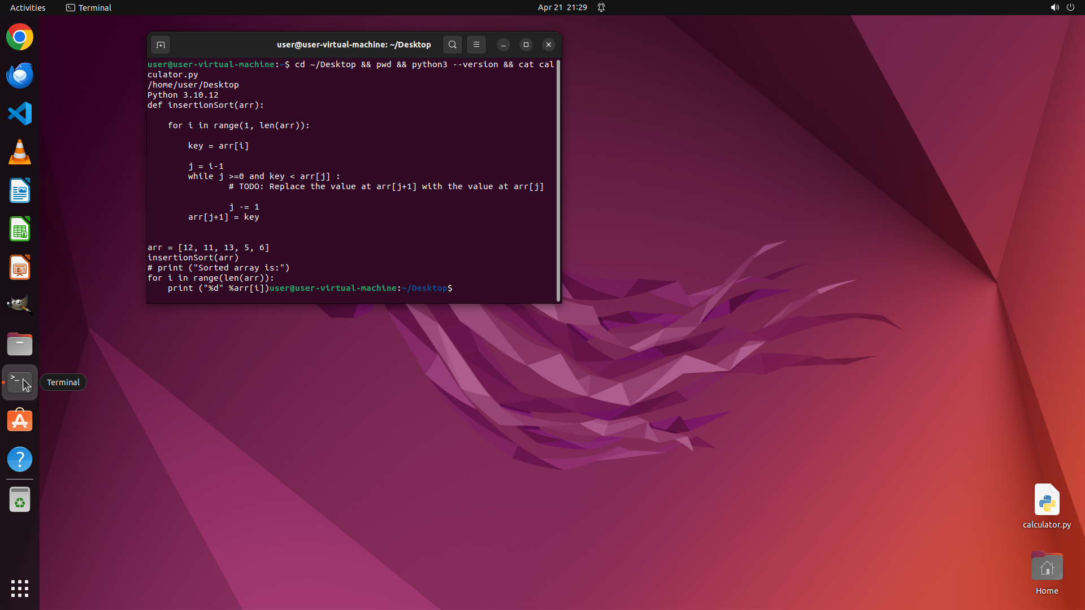The width and height of the screenshot is (1085, 610).
Task: Open the terminal hamburger menu
Action: tap(476, 45)
